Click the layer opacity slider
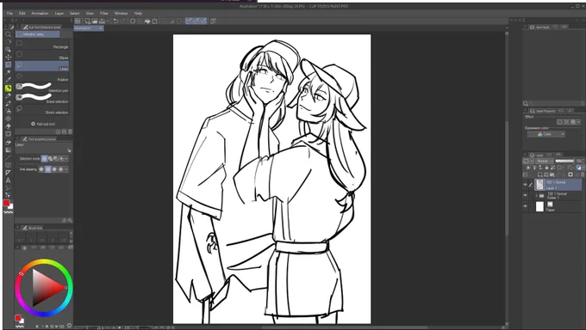The width and height of the screenshot is (586, 330). pyautogui.click(x=564, y=161)
